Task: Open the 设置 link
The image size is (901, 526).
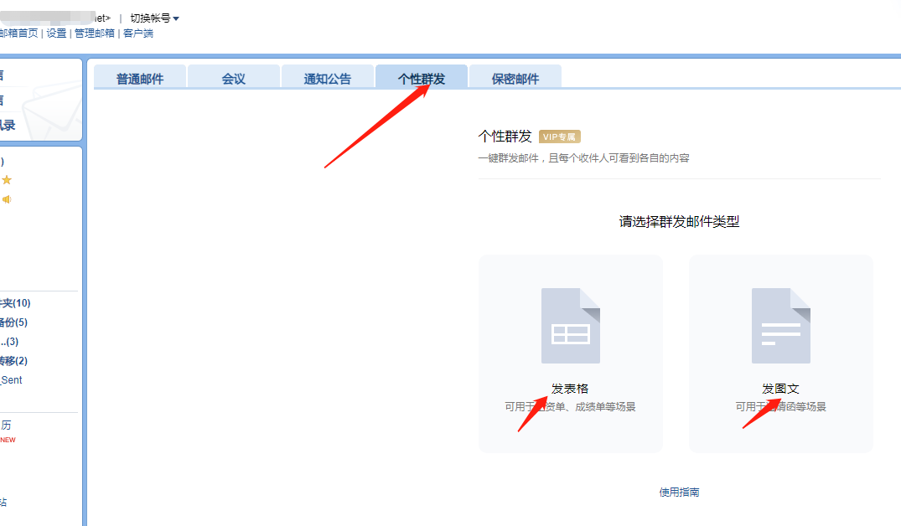Action: (x=56, y=34)
